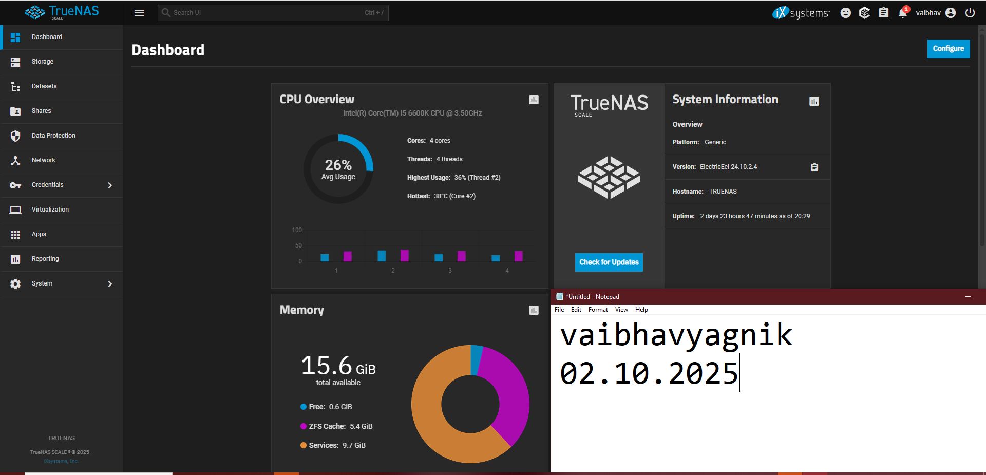Open the alerts bell notification icon
The width and height of the screenshot is (986, 475).
coord(902,13)
